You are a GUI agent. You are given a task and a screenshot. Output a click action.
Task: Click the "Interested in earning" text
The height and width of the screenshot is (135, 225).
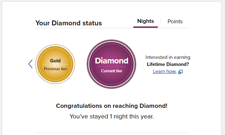[x=168, y=57]
